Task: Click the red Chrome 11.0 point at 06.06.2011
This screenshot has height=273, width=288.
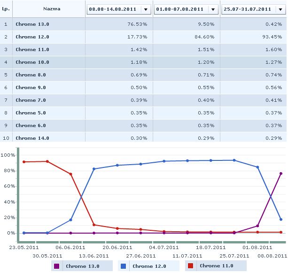Action: click(x=71, y=174)
